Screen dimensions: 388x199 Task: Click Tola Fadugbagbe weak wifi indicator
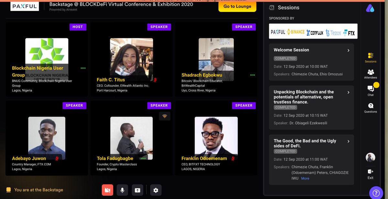click(x=165, y=116)
